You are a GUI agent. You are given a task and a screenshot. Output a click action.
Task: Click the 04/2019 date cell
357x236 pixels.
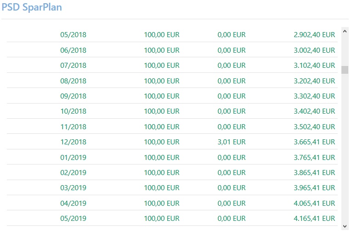pos(73,203)
